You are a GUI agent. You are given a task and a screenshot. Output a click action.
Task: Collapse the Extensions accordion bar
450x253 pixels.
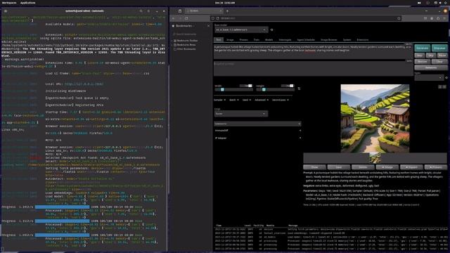pos(257,124)
